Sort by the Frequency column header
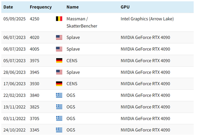197x135 pixels. coord(40,7)
